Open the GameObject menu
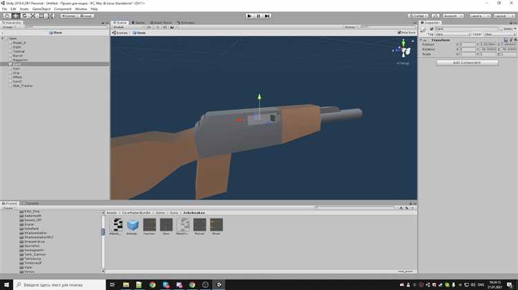The height and width of the screenshot is (290, 518). click(41, 9)
